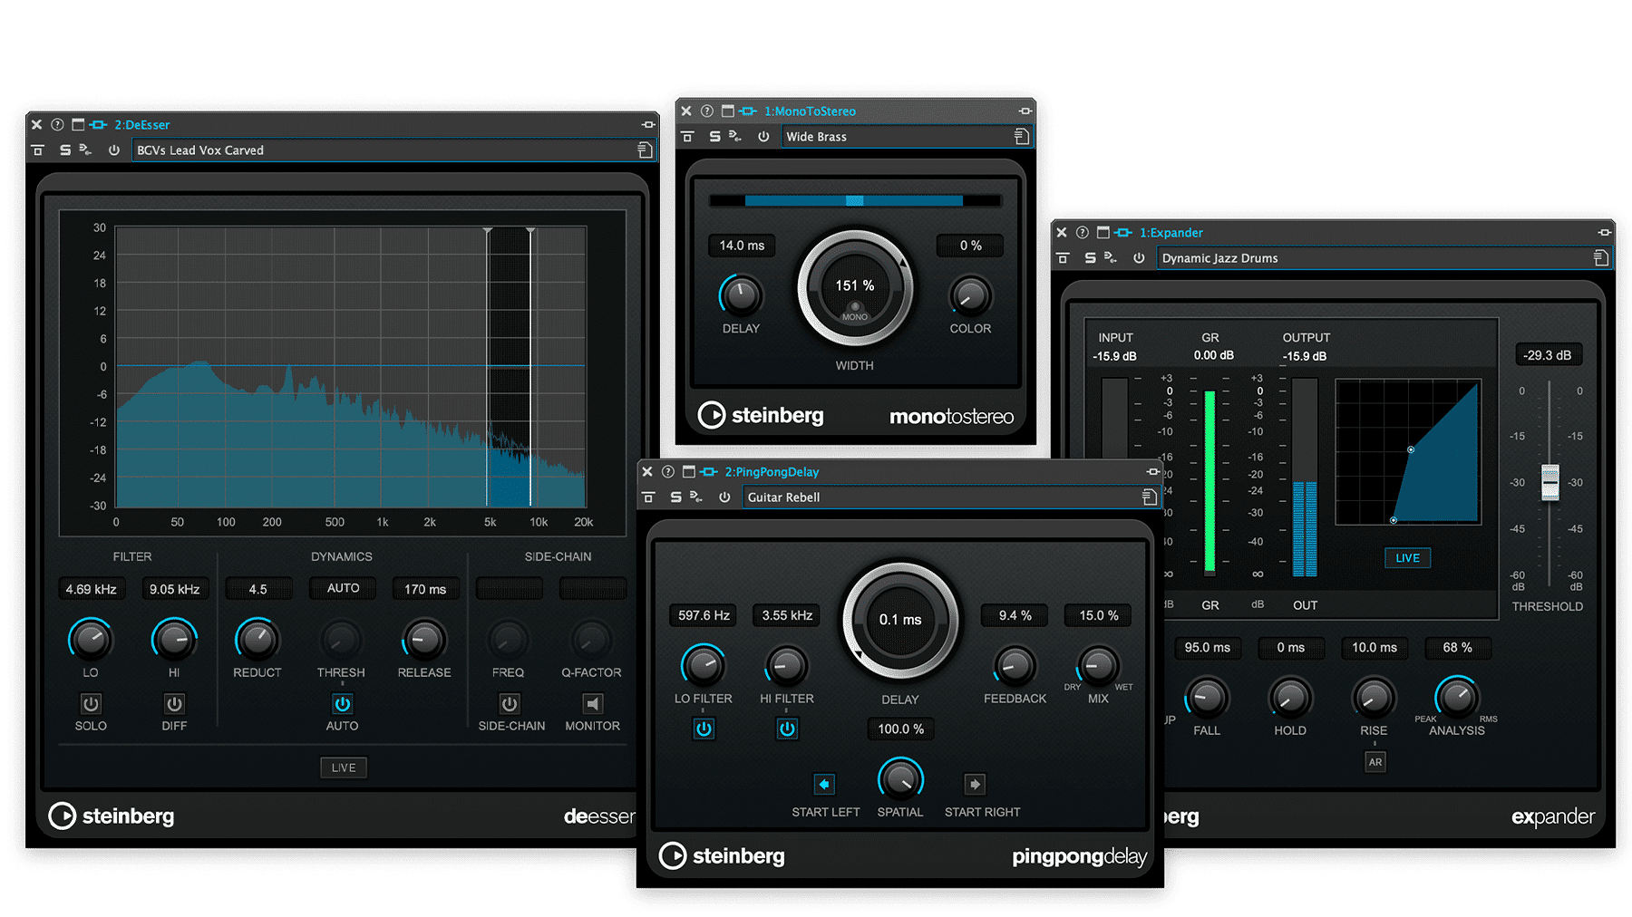Click the Live button in the DeEser
Image resolution: width=1632 pixels, height=917 pixels.
(343, 767)
